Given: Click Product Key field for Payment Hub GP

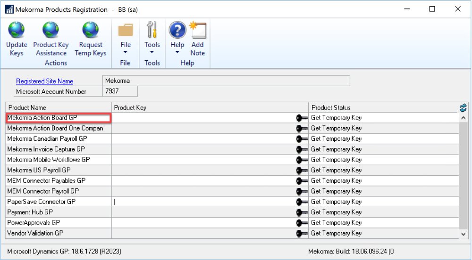Looking at the screenshot, I should click(203, 212).
